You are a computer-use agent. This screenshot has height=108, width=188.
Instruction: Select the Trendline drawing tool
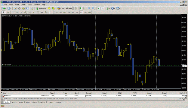[x=21, y=12]
